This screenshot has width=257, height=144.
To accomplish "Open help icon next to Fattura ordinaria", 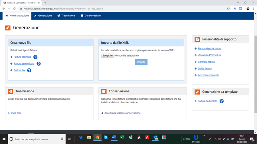I will coord(35,57).
